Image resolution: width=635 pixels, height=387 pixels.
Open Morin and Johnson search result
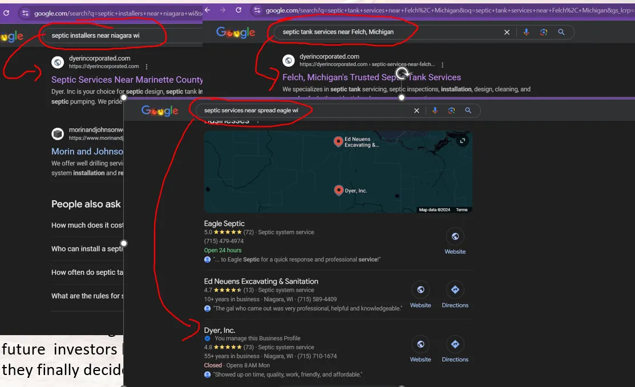[x=87, y=151]
